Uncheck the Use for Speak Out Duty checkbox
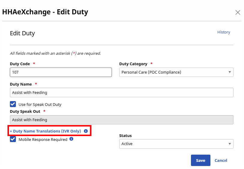This screenshot has width=244, height=169. (x=13, y=104)
